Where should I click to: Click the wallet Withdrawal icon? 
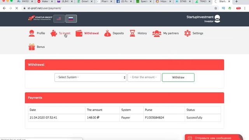click(x=79, y=33)
